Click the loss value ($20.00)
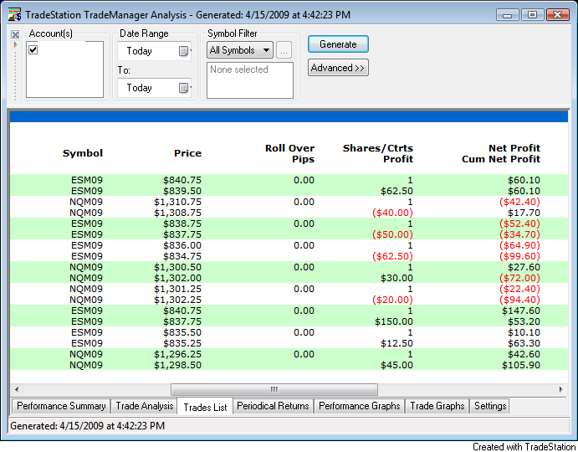Image resolution: width=578 pixels, height=452 pixels. click(392, 300)
